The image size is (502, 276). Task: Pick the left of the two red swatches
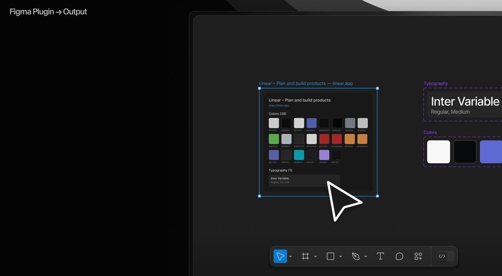(324, 139)
